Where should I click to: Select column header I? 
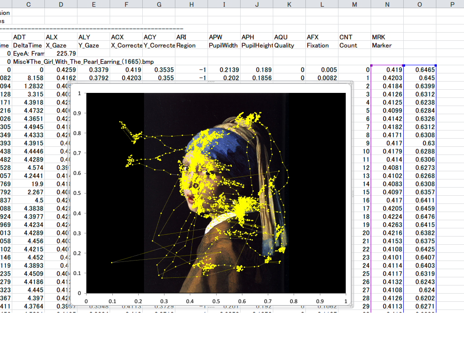click(x=224, y=5)
